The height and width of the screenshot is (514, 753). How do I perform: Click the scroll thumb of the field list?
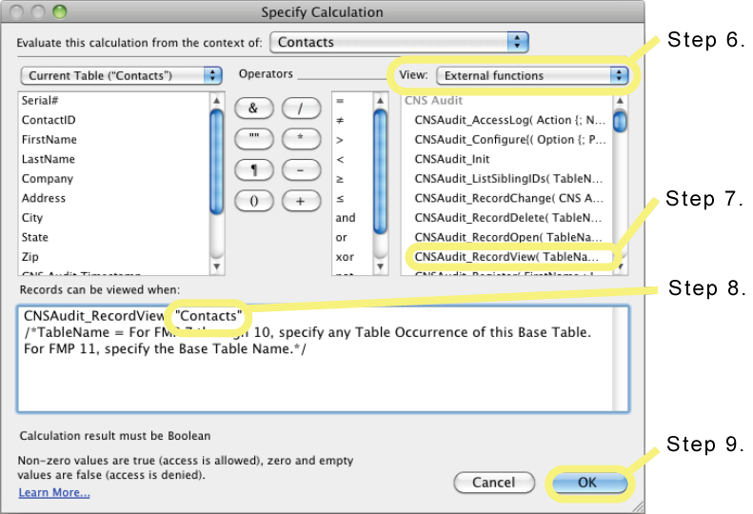[217, 161]
